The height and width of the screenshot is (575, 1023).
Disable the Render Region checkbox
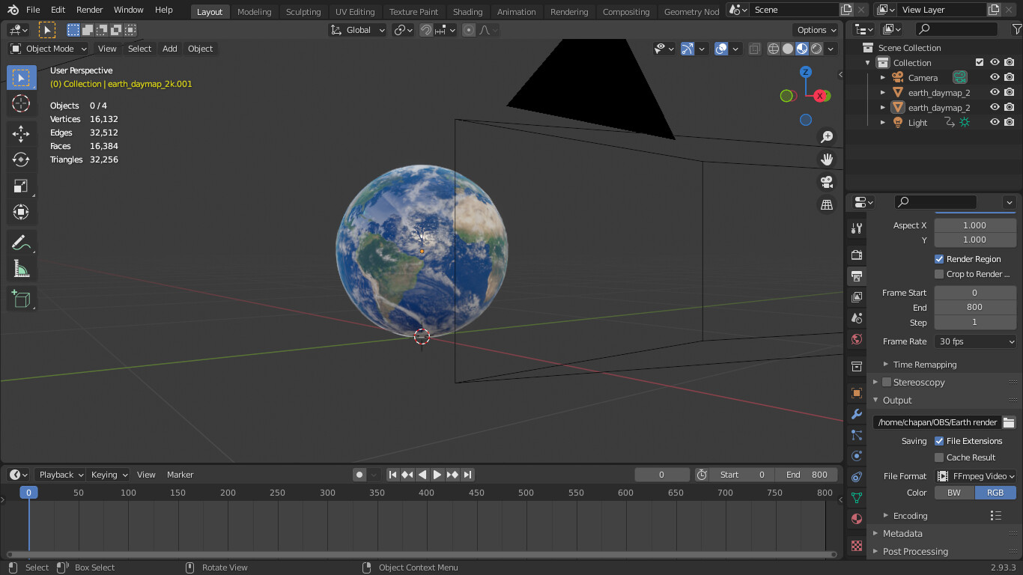coord(939,259)
